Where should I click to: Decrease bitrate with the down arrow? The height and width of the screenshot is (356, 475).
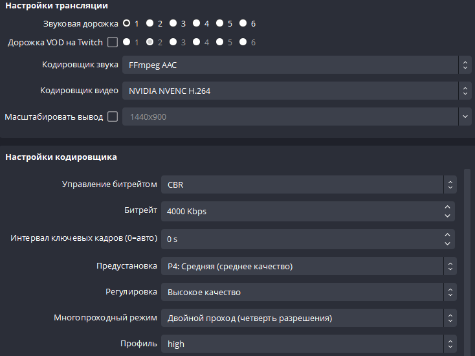pos(447,215)
